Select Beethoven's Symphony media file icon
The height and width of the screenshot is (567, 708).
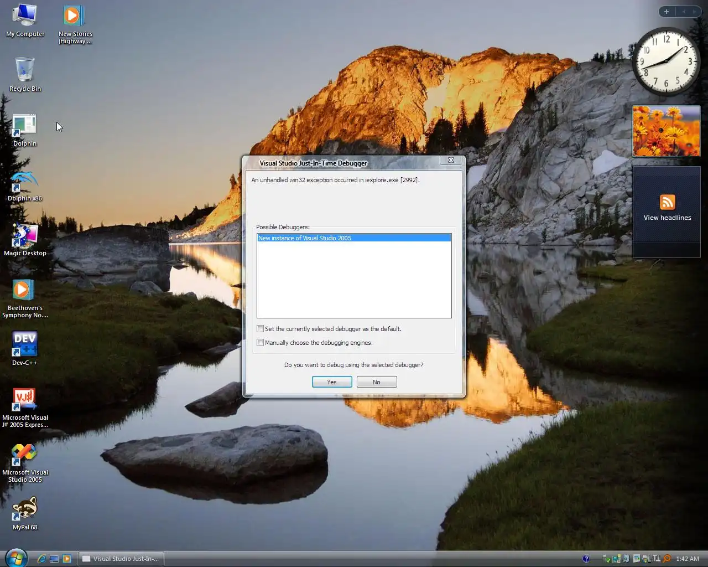(x=25, y=299)
